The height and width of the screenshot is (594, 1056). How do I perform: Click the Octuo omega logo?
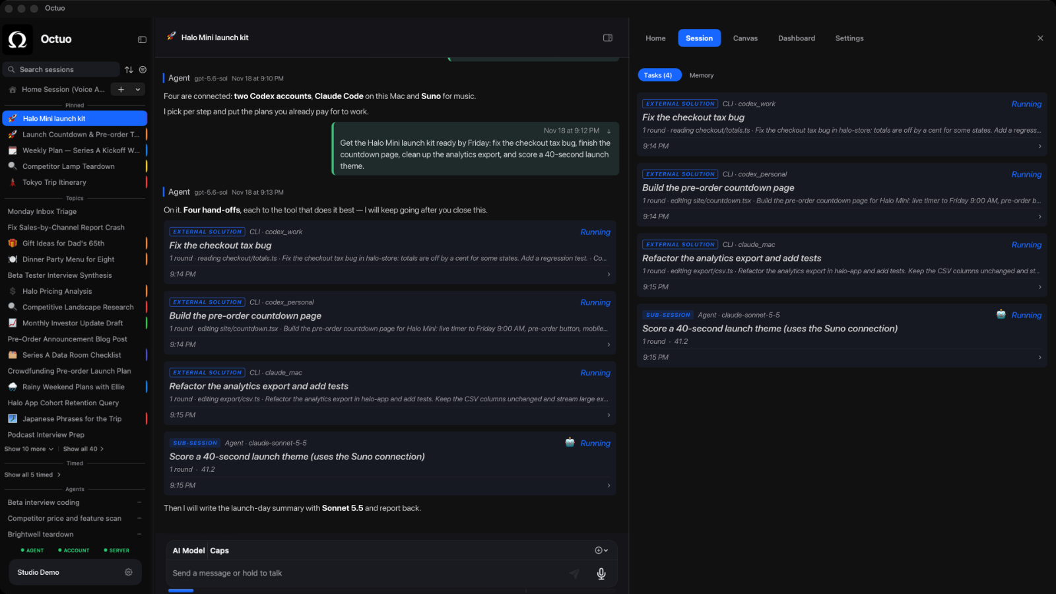pyautogui.click(x=18, y=40)
